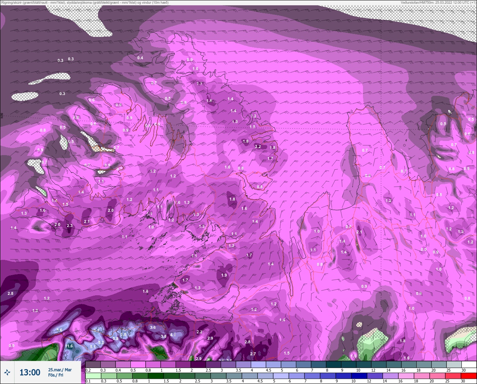The height and width of the screenshot is (384, 477).
Task: Click the '0.2' legend scale label
Action: click(88, 370)
